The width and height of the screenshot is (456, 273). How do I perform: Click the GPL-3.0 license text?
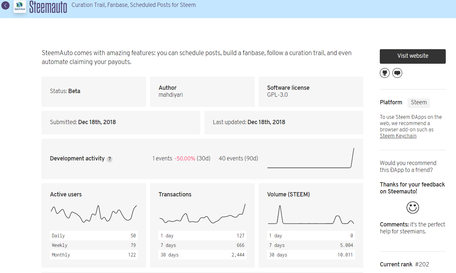coord(277,95)
